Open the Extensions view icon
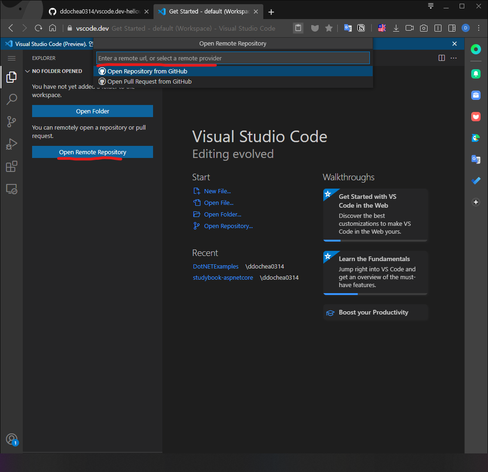 12,167
